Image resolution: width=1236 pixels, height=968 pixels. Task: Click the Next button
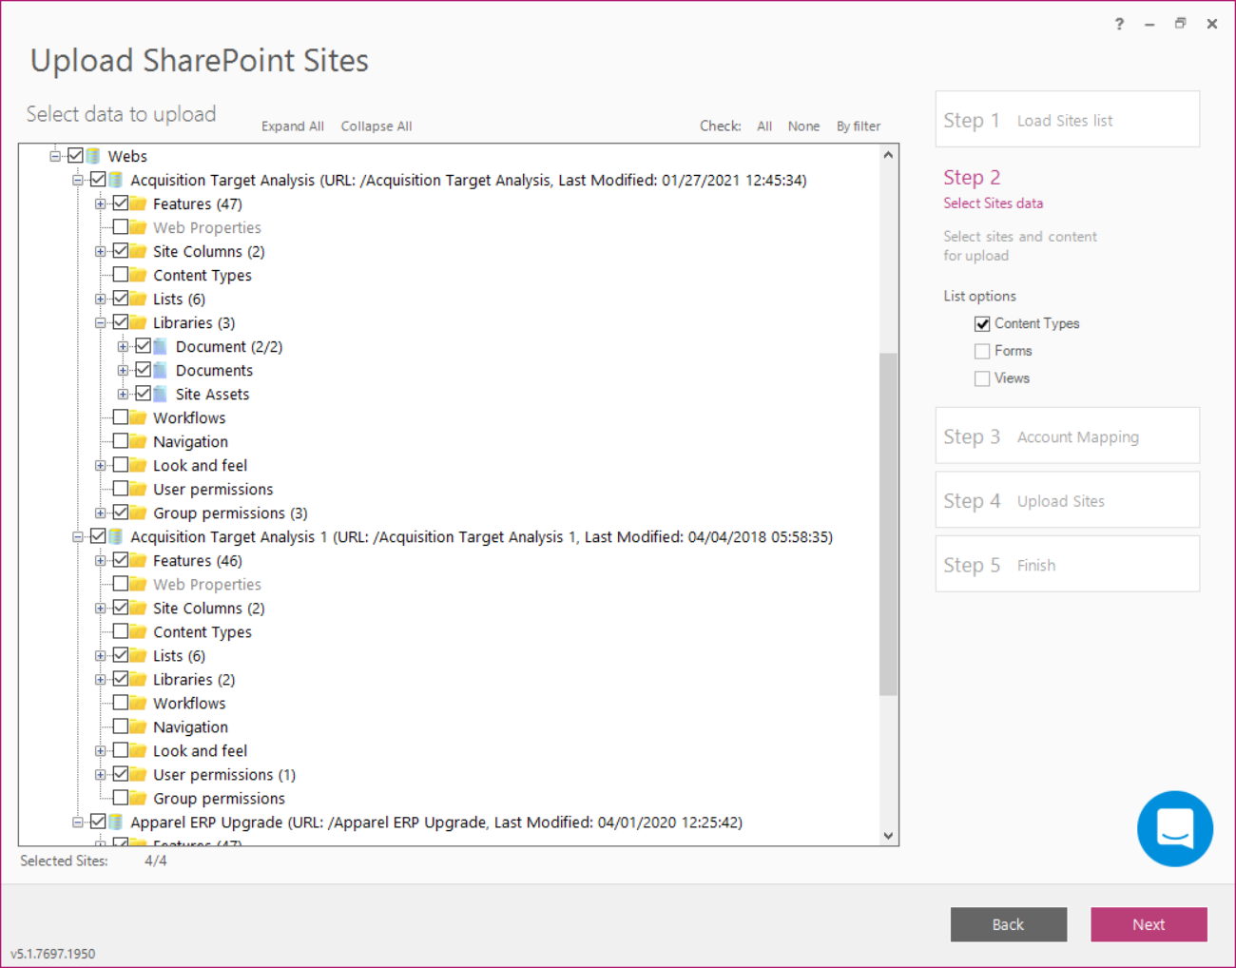pos(1149,924)
